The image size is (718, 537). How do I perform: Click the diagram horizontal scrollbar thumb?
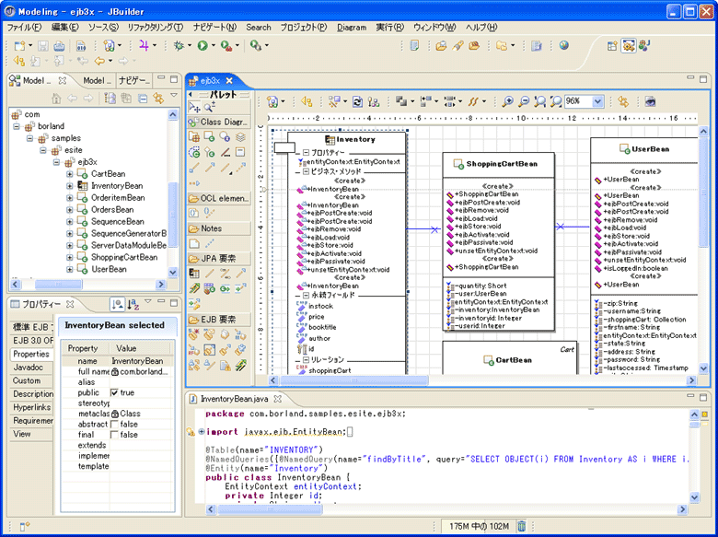coord(354,380)
